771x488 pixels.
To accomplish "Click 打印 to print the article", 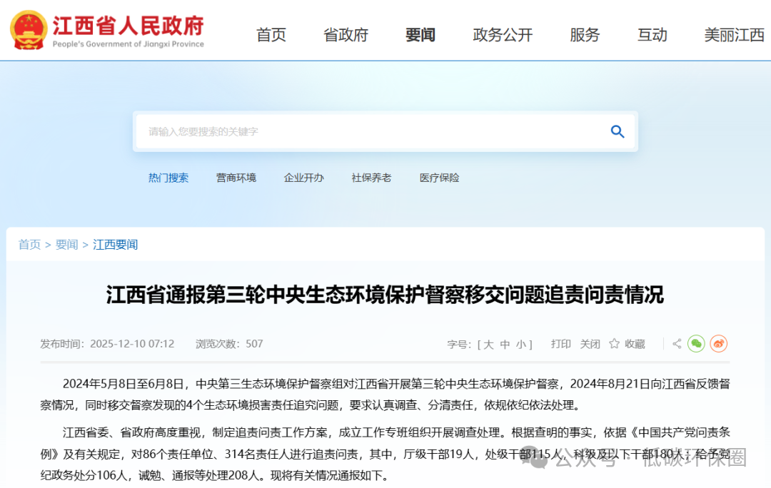I will coord(561,344).
